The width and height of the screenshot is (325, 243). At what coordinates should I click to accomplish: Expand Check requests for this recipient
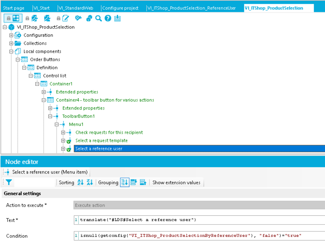pos(63,132)
